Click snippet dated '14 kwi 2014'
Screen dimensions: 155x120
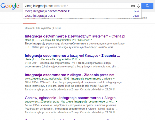[x=72, y=107]
